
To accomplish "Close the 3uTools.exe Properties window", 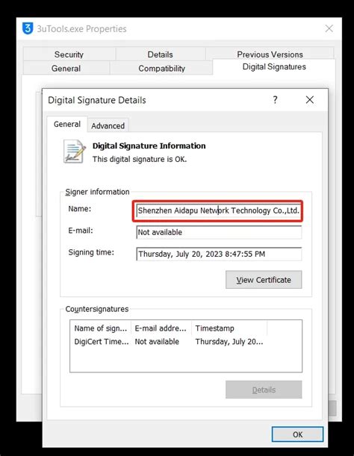I will (x=329, y=28).
